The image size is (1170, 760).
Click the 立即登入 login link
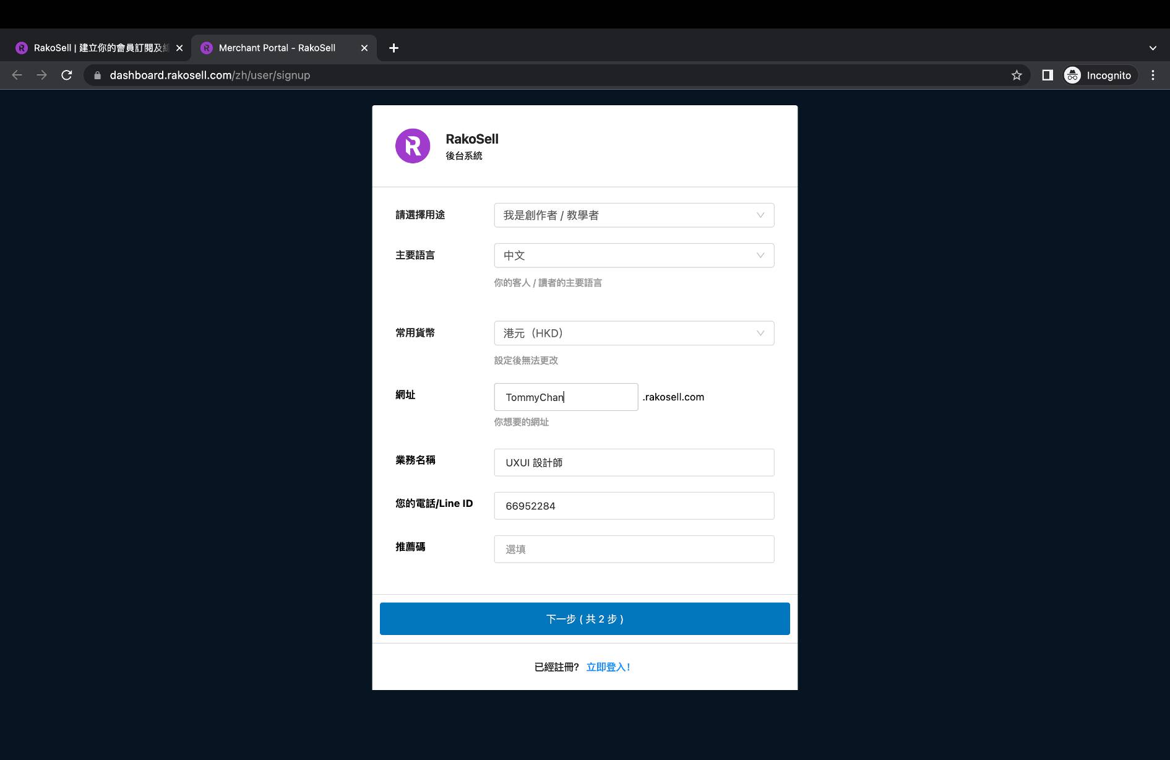pyautogui.click(x=608, y=667)
